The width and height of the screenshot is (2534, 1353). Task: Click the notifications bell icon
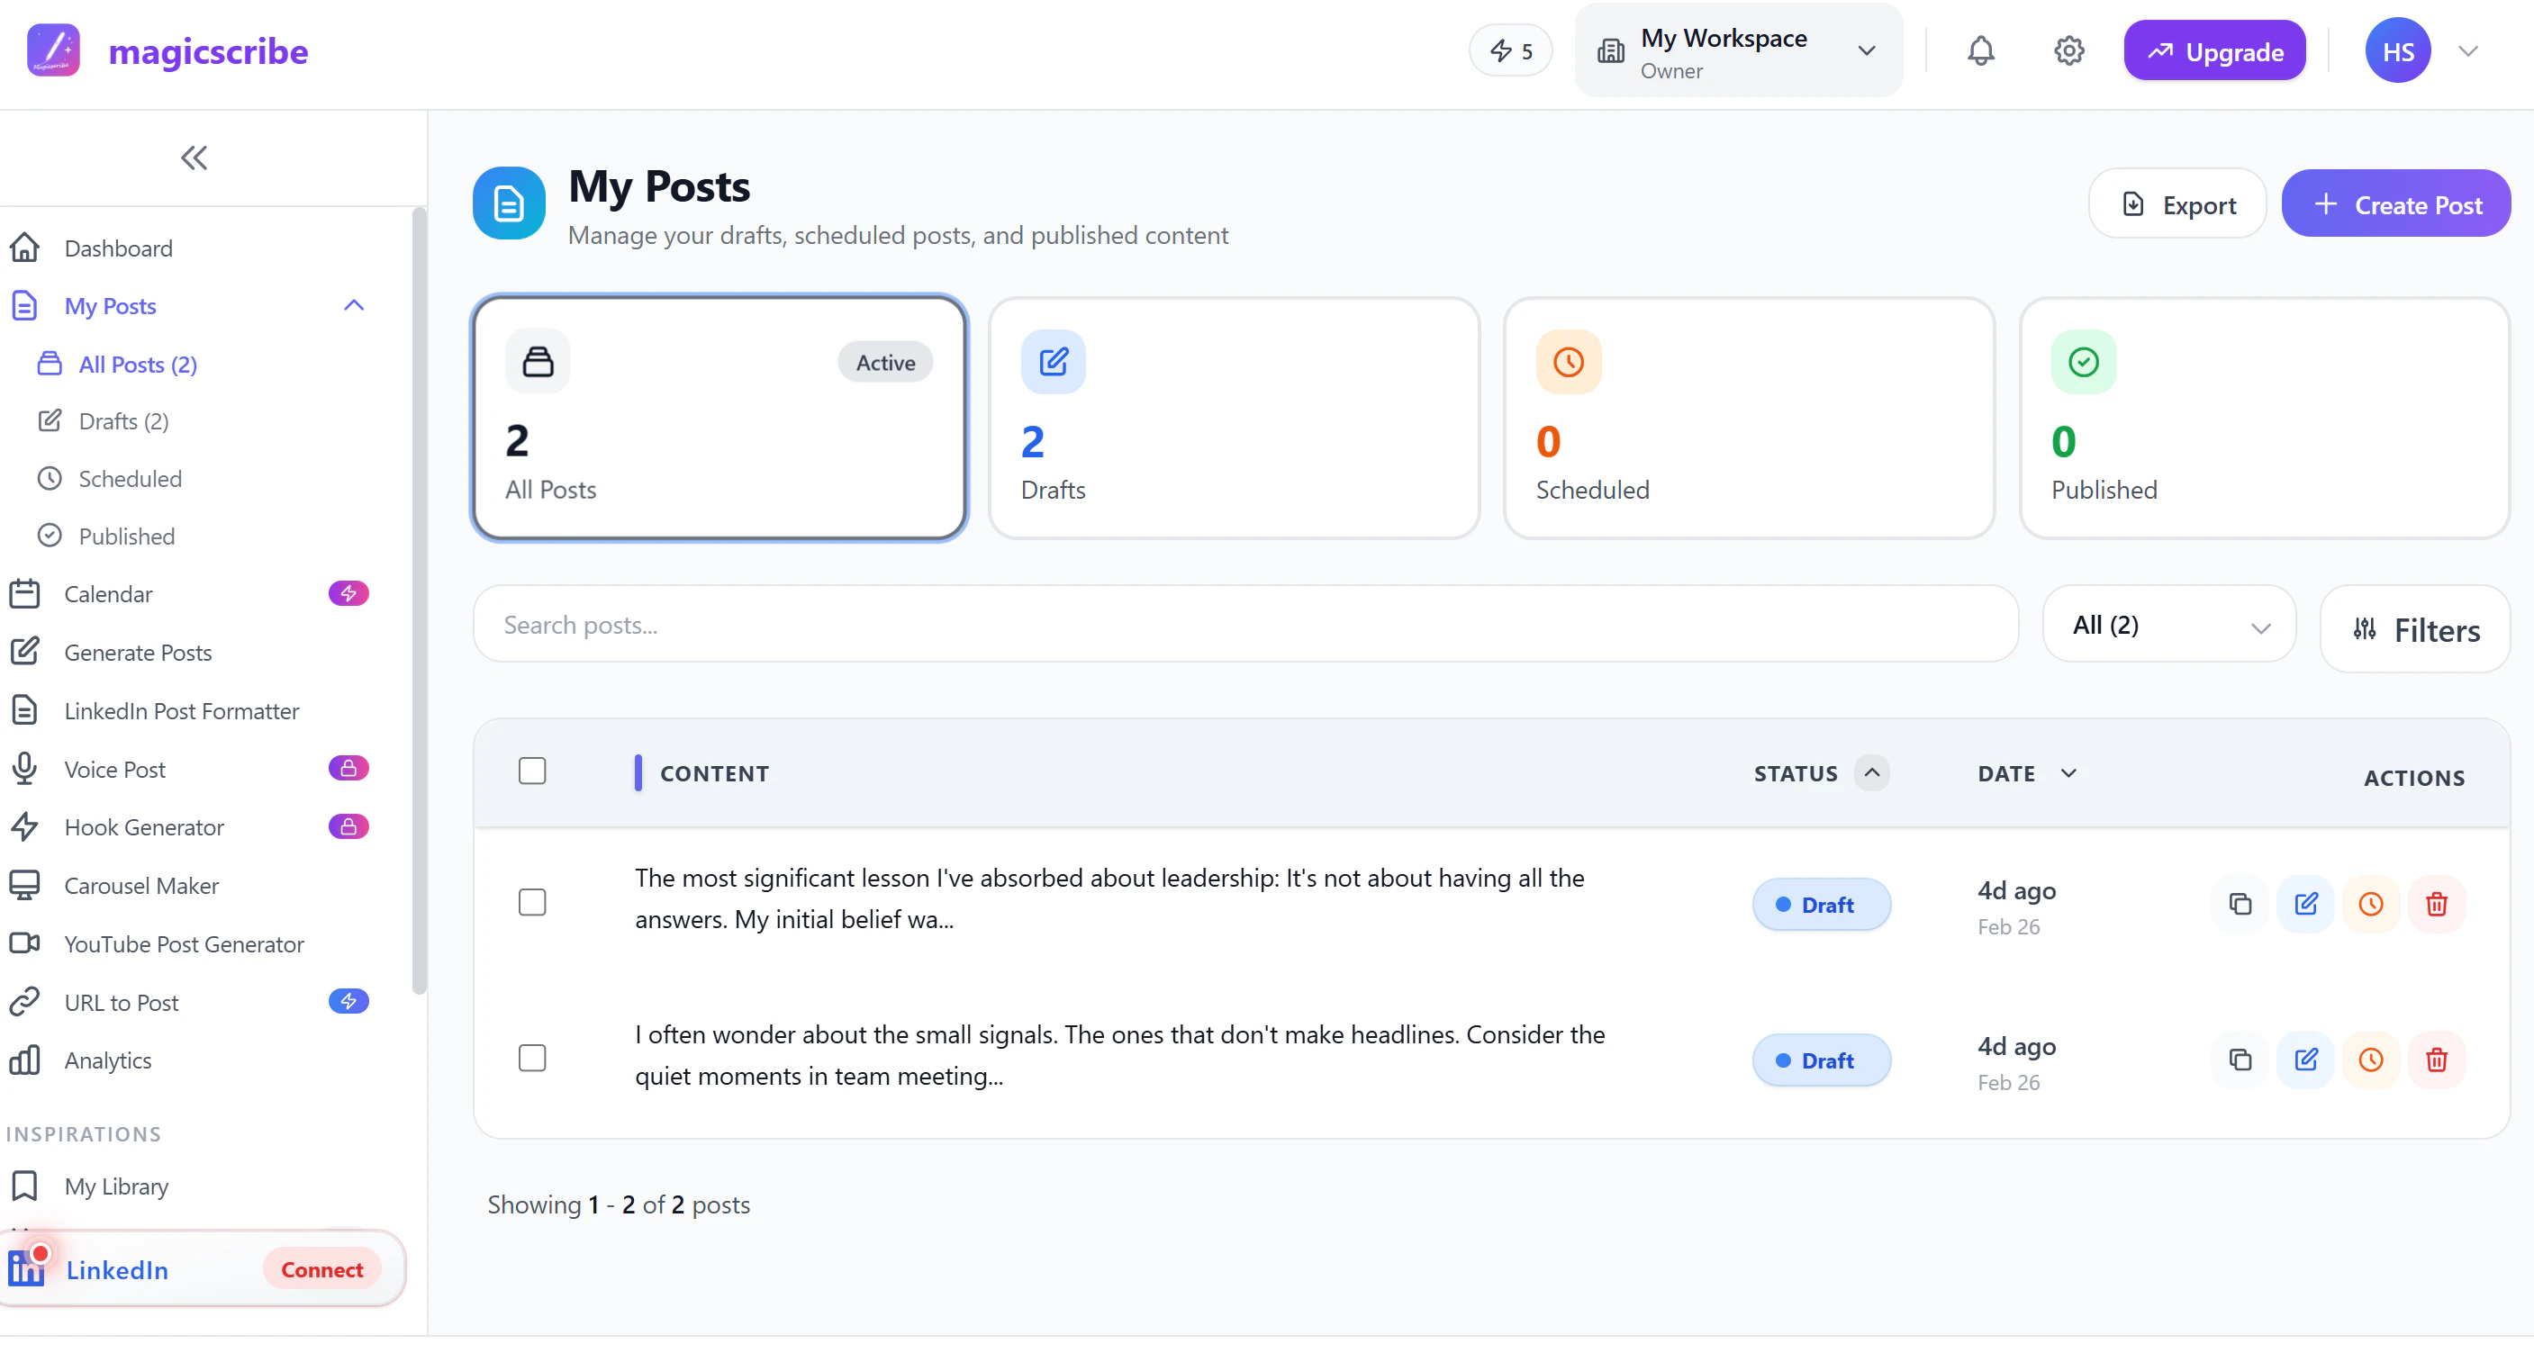click(1980, 51)
